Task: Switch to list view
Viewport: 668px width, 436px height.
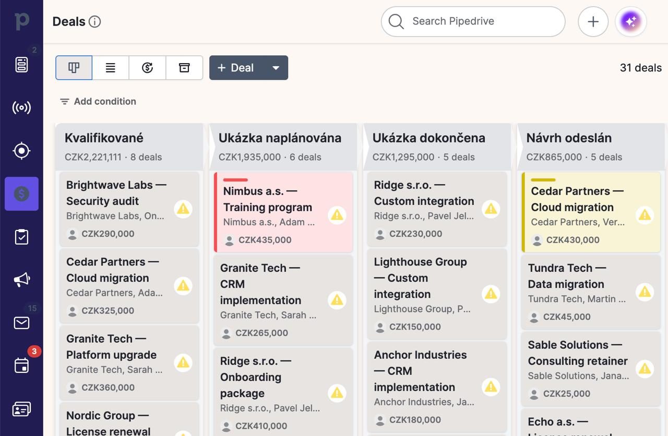Action: tap(111, 68)
